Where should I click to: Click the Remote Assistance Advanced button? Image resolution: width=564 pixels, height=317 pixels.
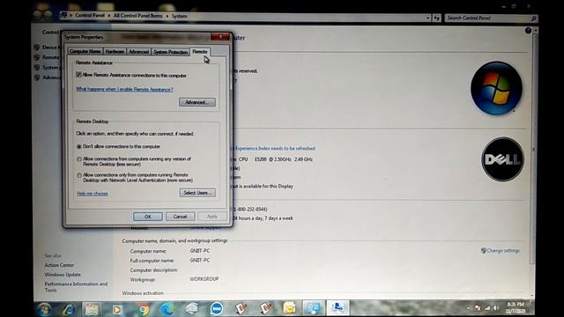click(197, 102)
